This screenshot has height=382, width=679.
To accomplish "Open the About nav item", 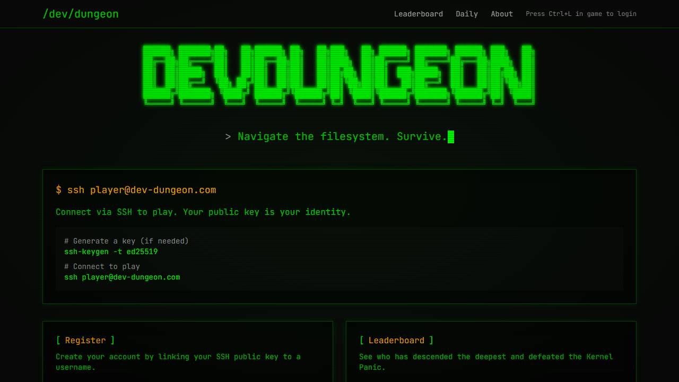I will (502, 14).
